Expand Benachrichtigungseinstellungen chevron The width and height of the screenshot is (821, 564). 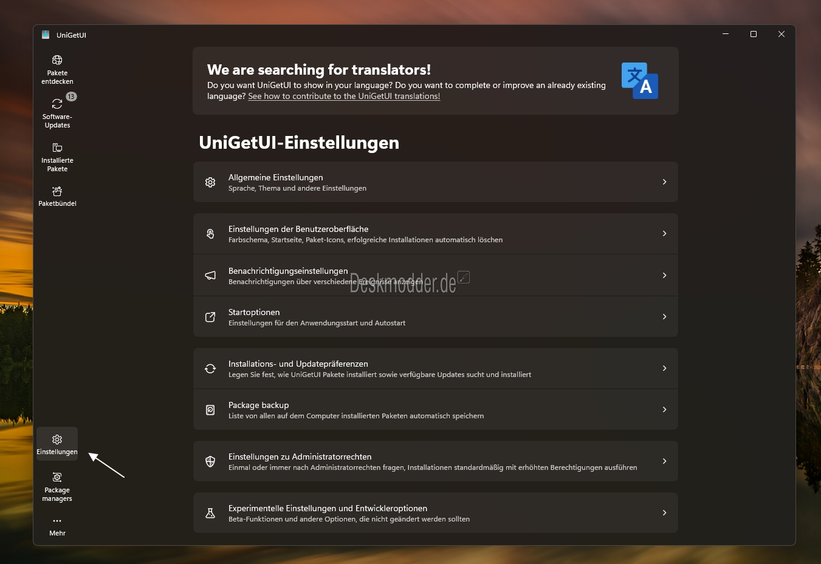[664, 276]
